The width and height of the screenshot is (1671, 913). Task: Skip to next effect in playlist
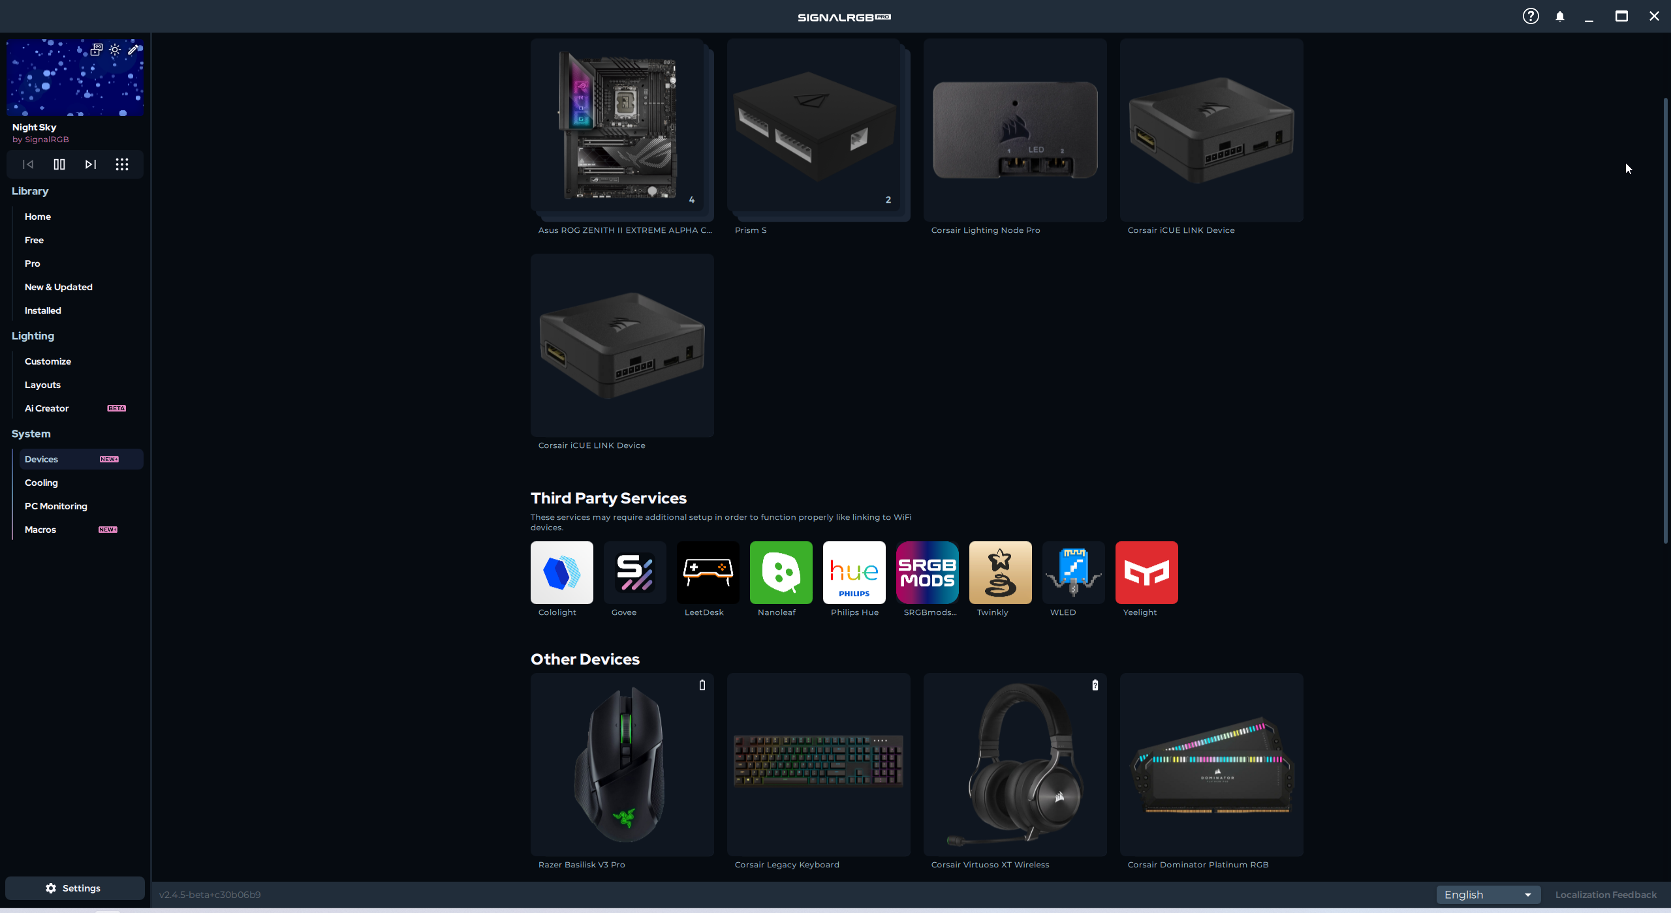click(91, 164)
